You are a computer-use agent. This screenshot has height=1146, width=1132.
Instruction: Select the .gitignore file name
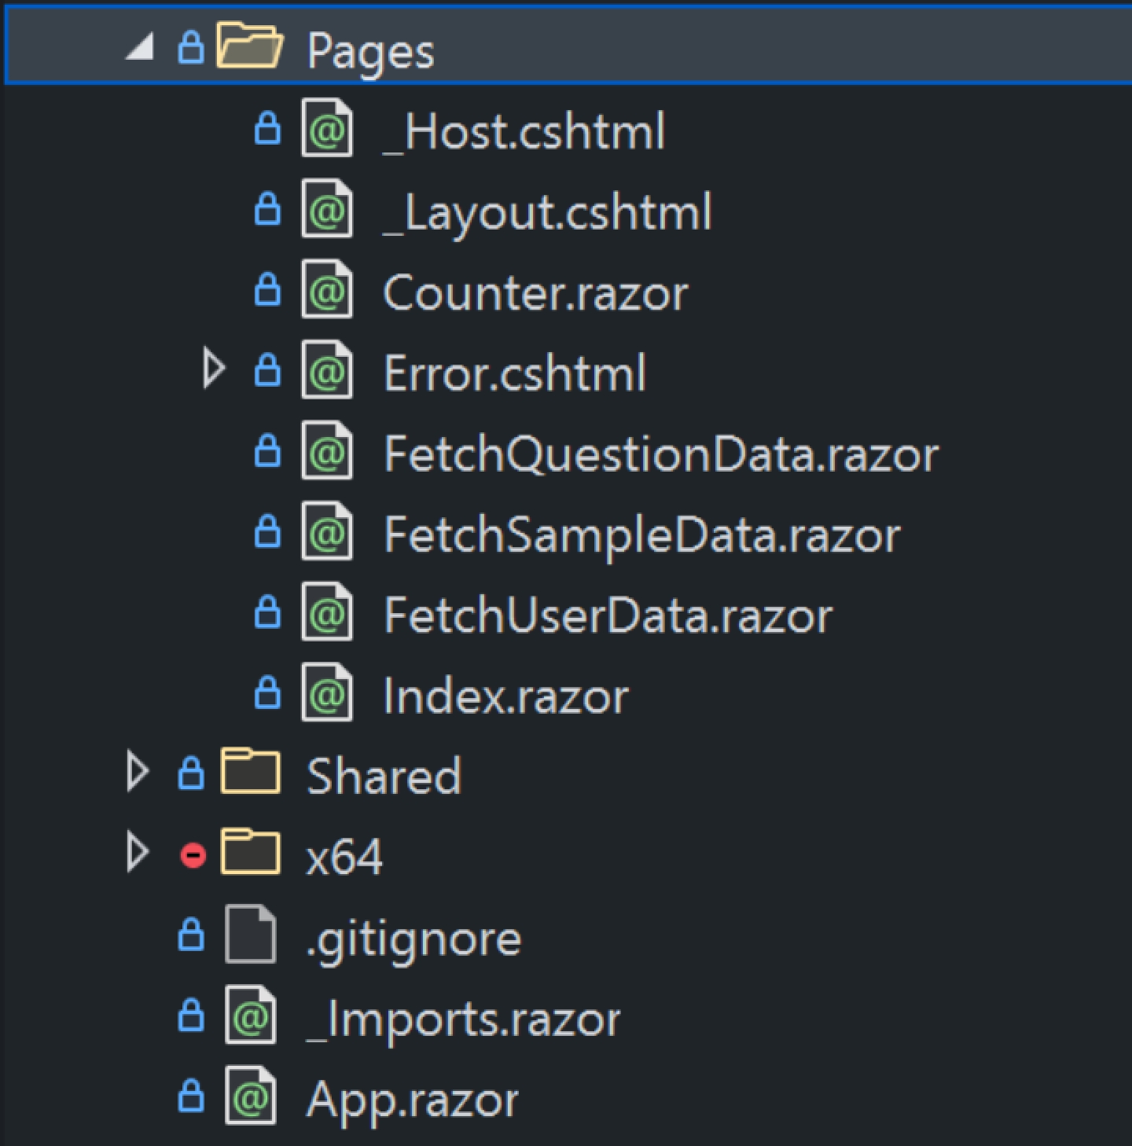tap(413, 940)
